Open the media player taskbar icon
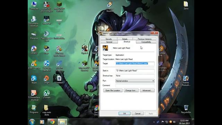222x125 pixels. [42, 122]
